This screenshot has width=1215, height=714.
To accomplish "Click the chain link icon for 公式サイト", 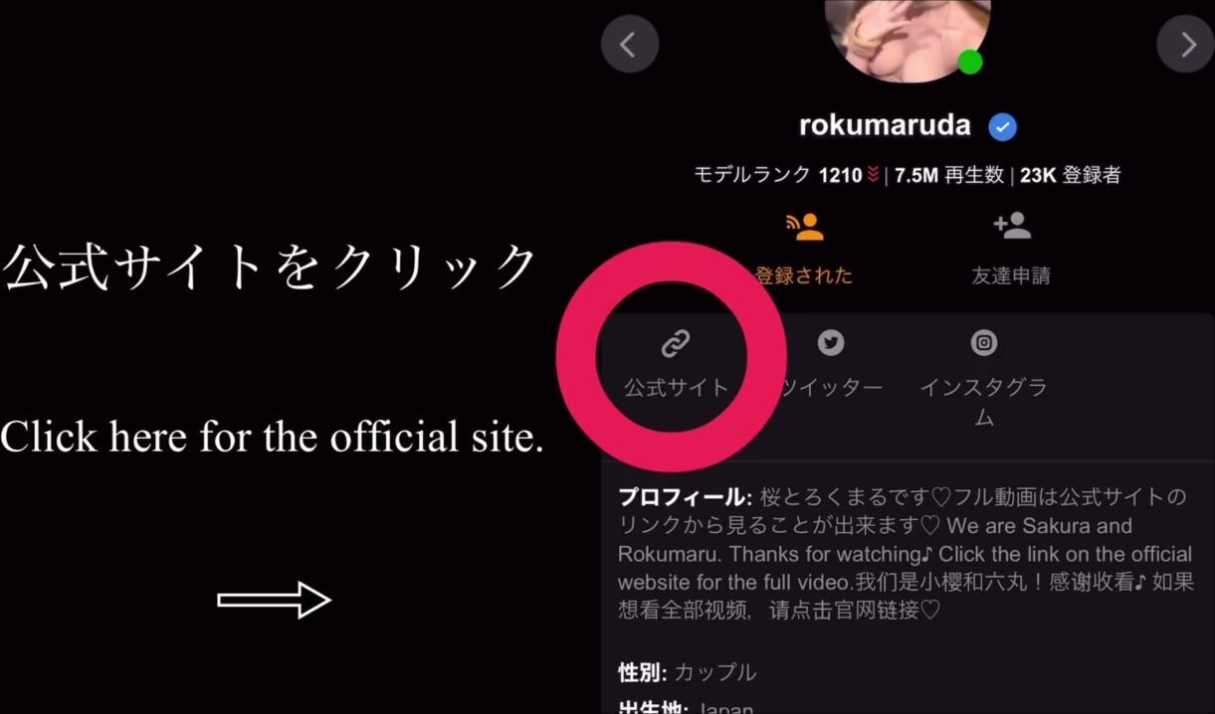I will [676, 344].
